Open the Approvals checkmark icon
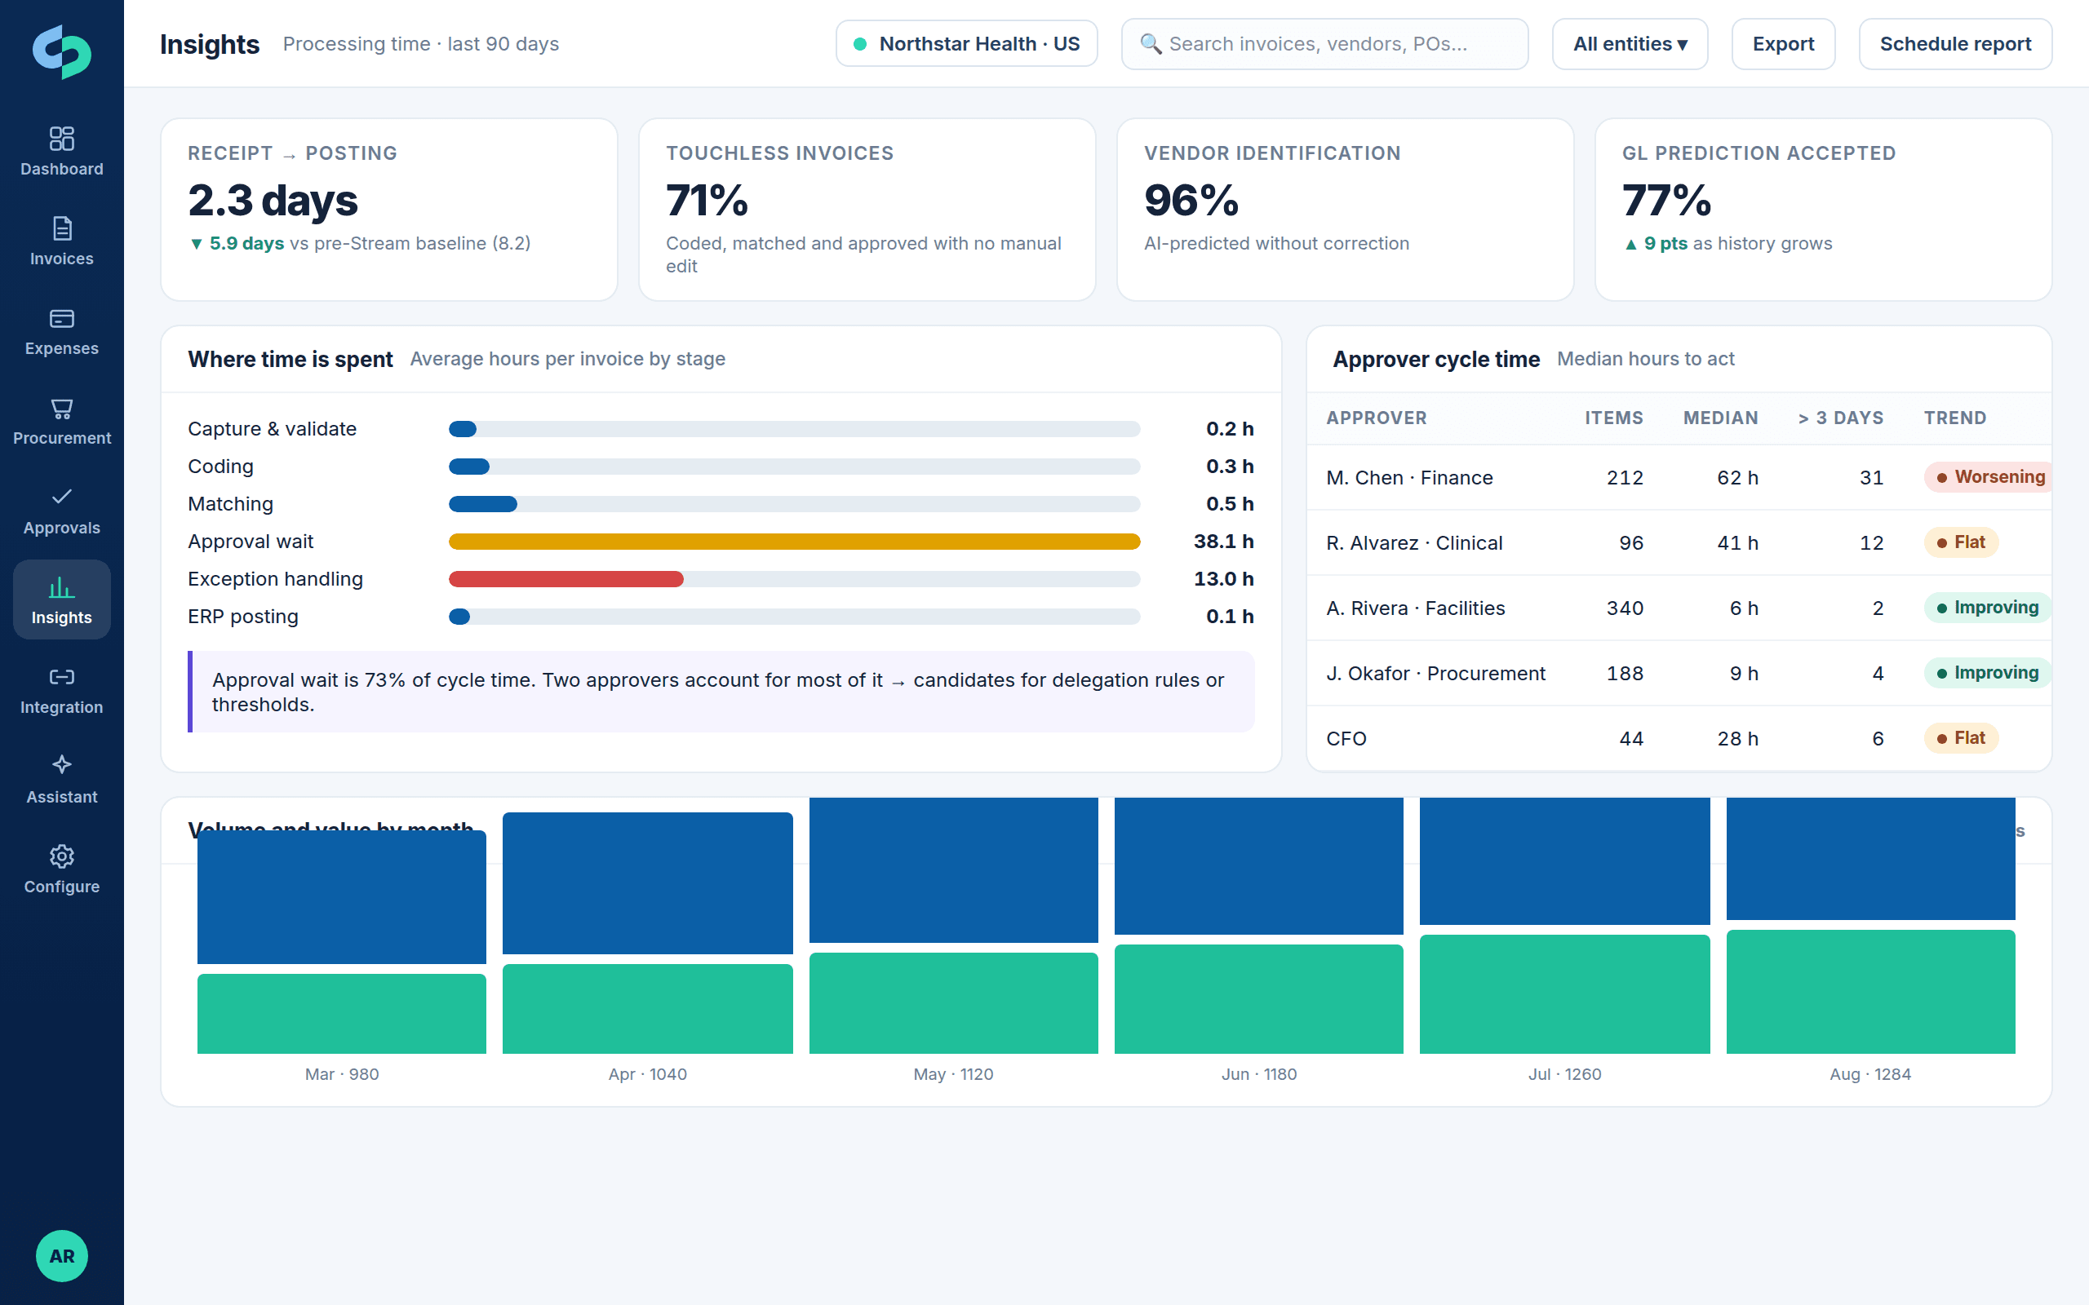The width and height of the screenshot is (2089, 1305). click(x=61, y=496)
